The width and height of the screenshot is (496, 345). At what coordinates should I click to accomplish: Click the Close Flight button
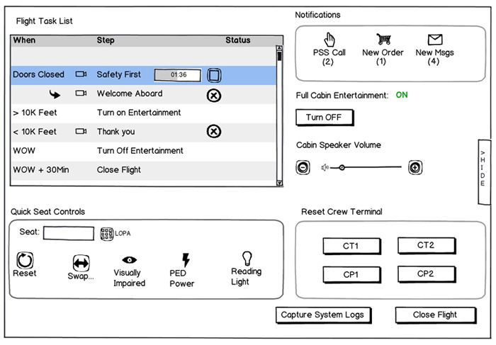pyautogui.click(x=435, y=315)
